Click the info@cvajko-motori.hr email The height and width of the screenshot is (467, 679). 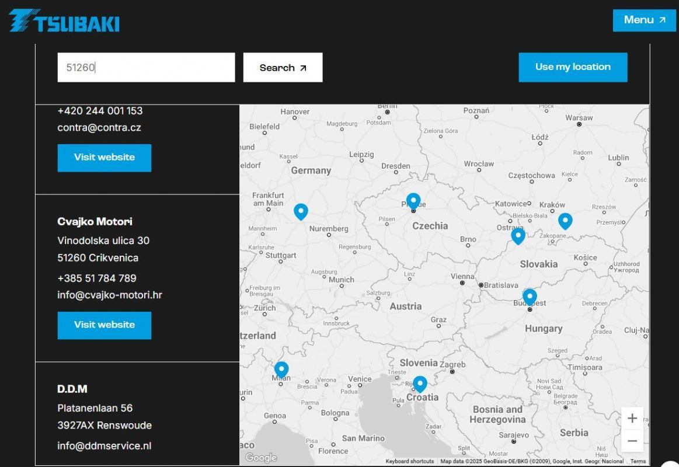110,295
